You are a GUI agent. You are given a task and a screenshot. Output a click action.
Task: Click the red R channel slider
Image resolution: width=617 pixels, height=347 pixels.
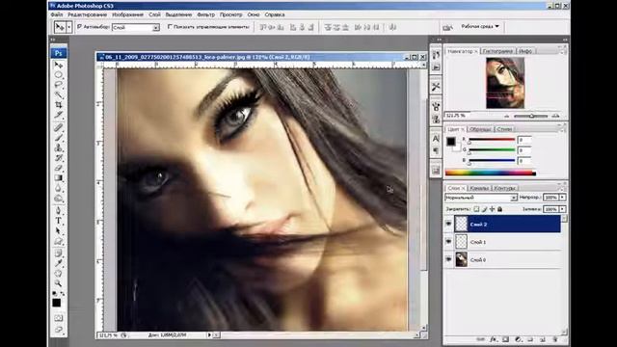point(492,140)
